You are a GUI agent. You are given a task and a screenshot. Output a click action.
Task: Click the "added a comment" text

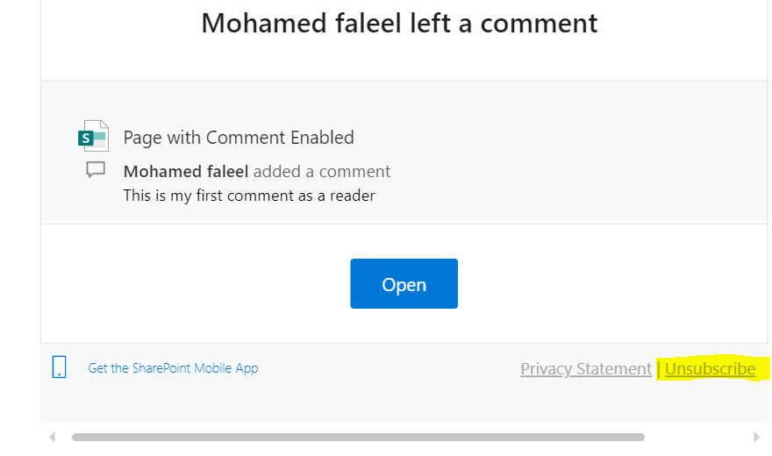(x=322, y=171)
